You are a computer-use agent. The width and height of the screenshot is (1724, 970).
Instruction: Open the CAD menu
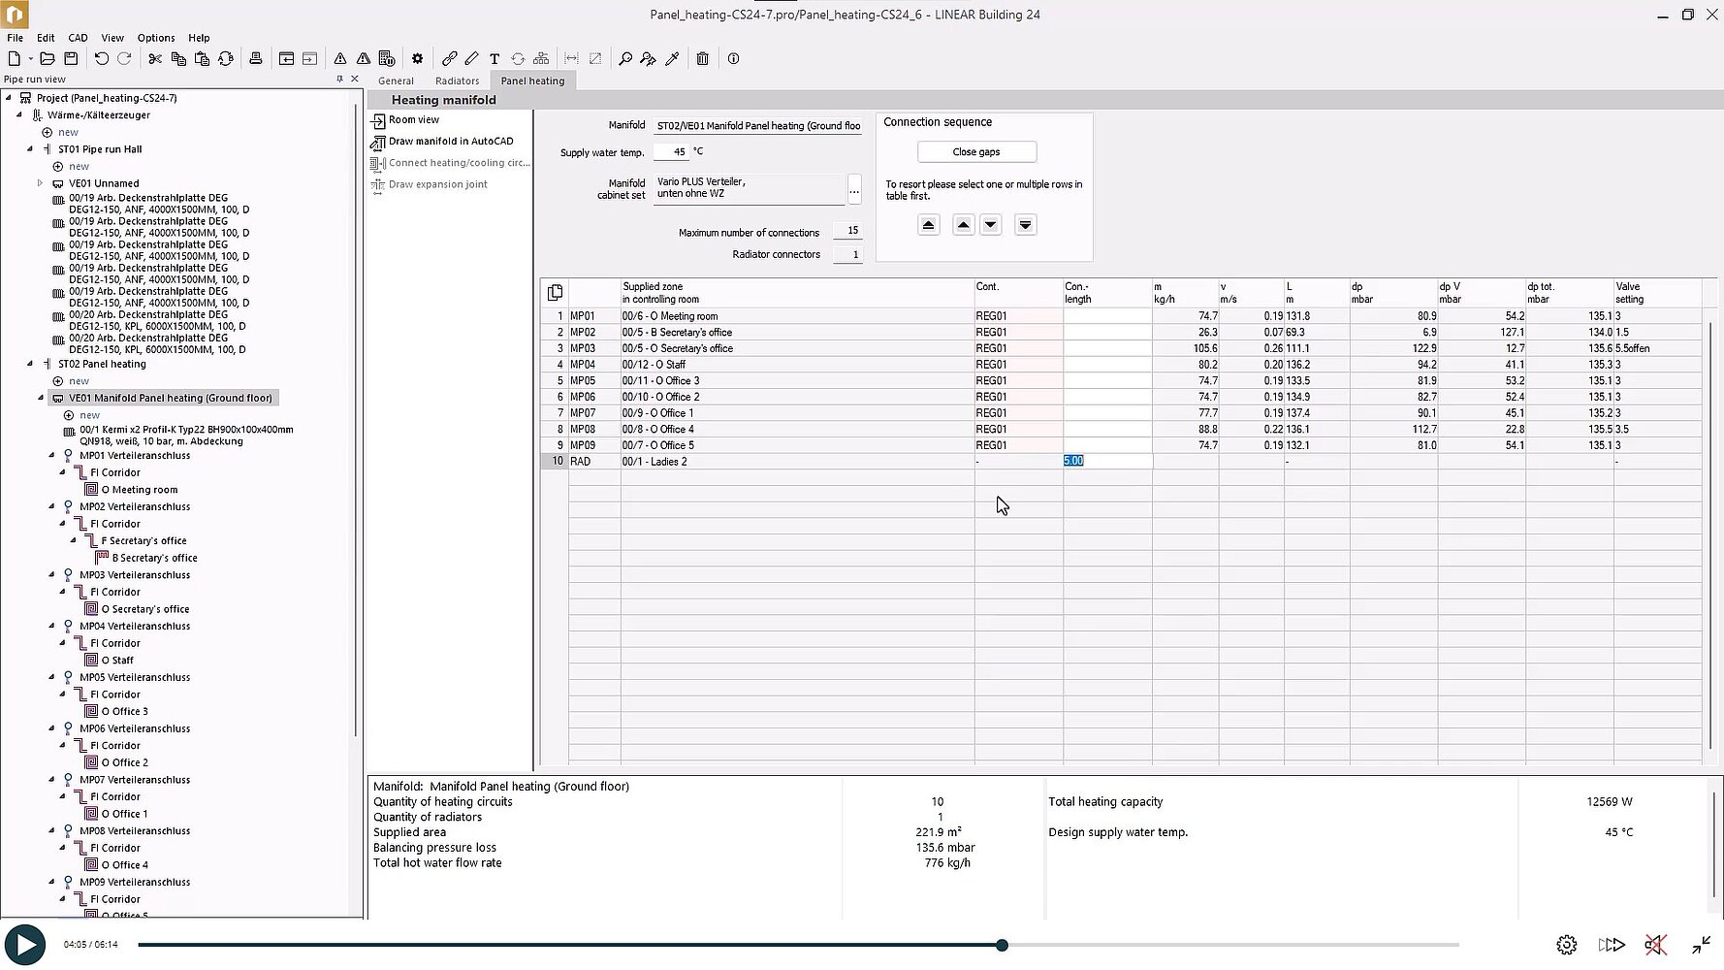(78, 38)
